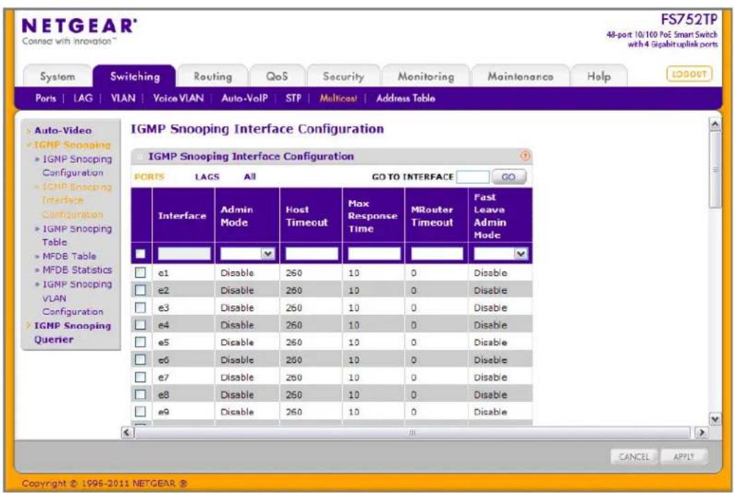Viewport: 734px width, 493px height.
Task: Open IGMP Snooping VLAN Configuration link
Action: point(77,298)
